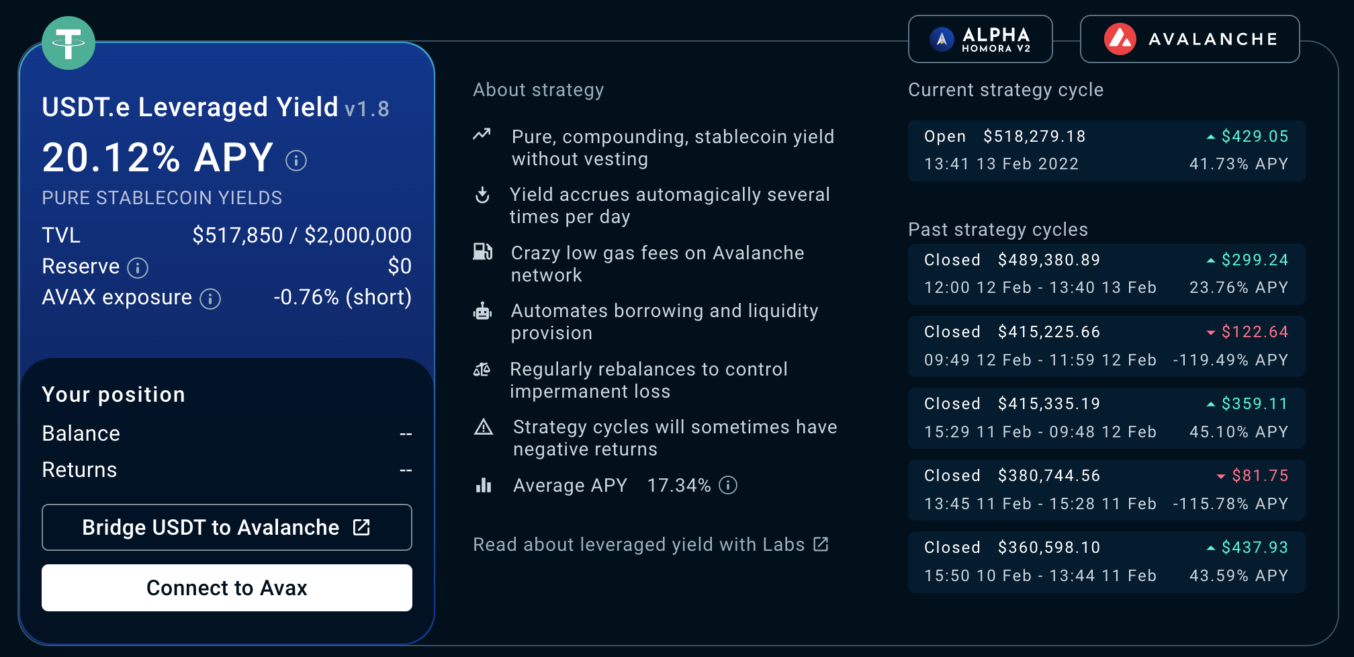Click green up arrow next to $359.11

pos(1211,404)
